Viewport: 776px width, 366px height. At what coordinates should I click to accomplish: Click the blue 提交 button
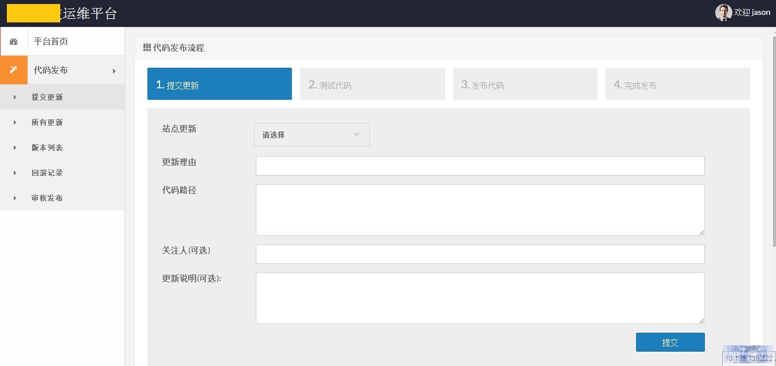point(670,342)
